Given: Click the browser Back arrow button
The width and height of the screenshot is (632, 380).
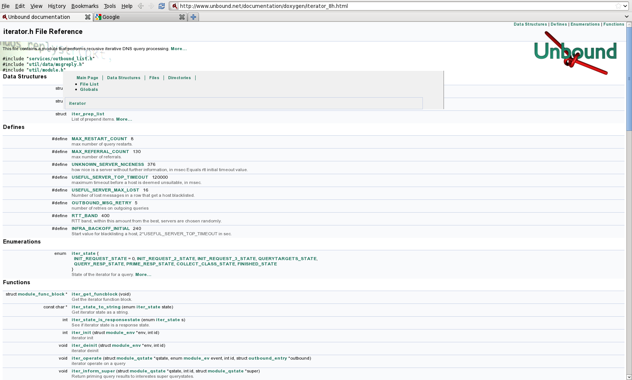Looking at the screenshot, I should pyautogui.click(x=141, y=6).
